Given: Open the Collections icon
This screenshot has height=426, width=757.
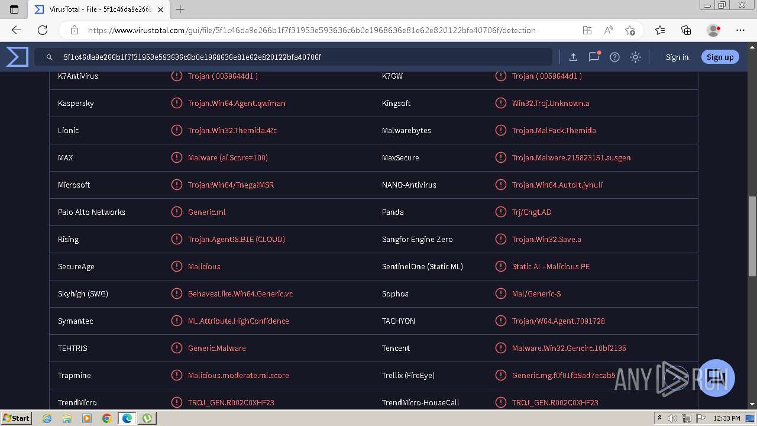Looking at the screenshot, I should (x=686, y=30).
